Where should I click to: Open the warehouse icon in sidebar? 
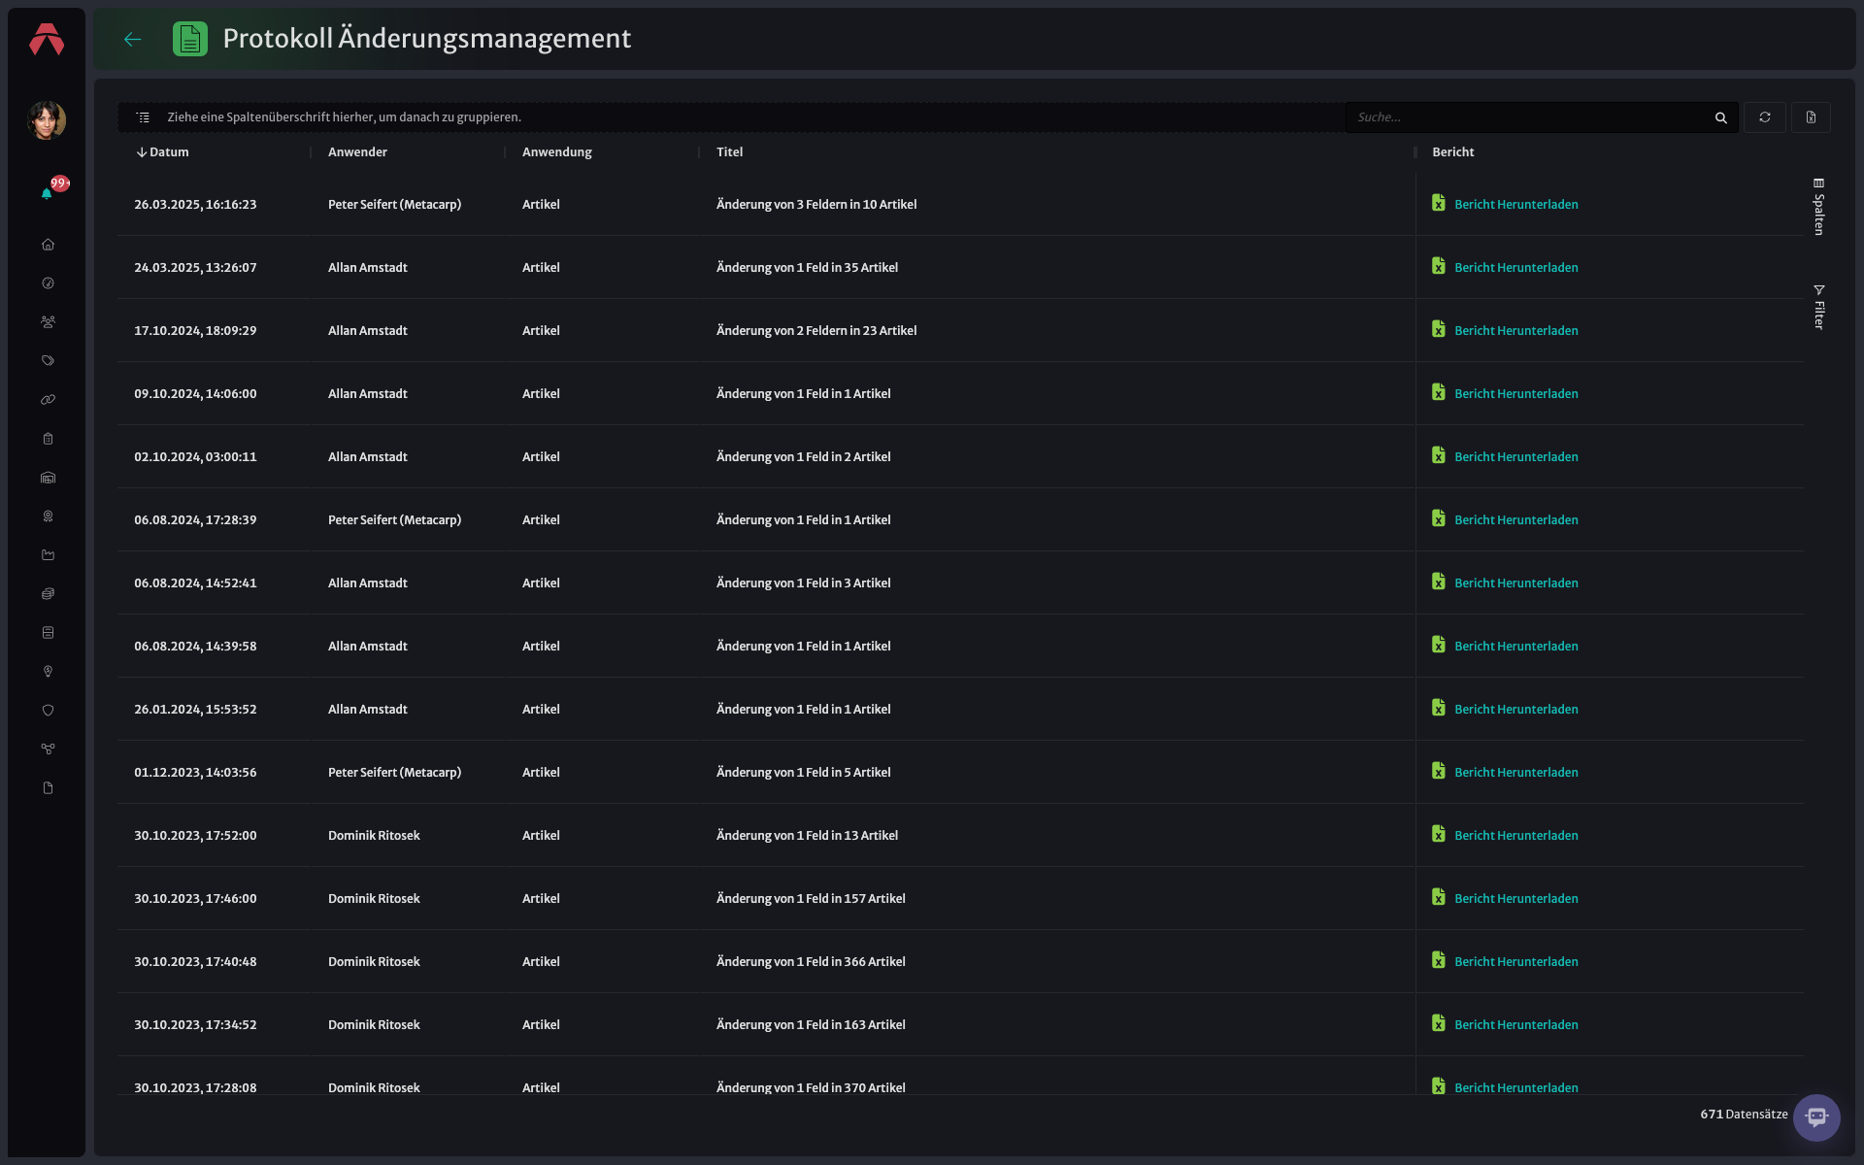coord(48,478)
